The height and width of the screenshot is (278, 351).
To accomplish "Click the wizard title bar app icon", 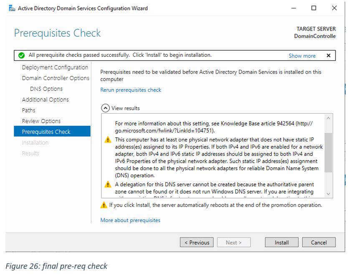I will tap(12, 8).
